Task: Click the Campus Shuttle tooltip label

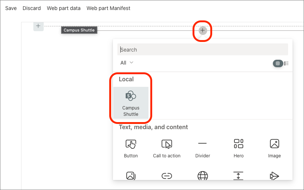Action: click(79, 30)
